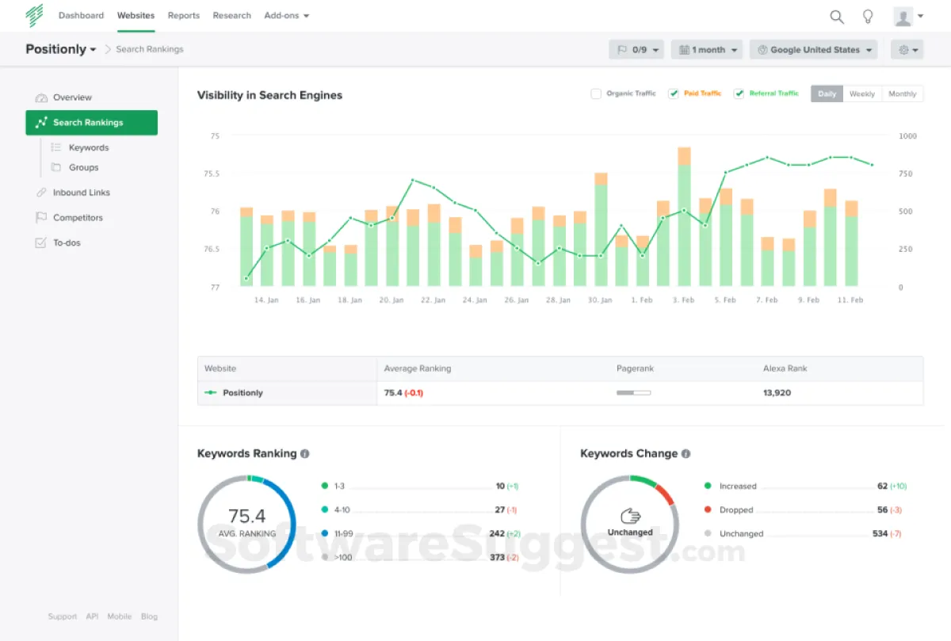Viewport: 951px width, 641px height.
Task: Click the Mobile footer link
Action: click(120, 616)
